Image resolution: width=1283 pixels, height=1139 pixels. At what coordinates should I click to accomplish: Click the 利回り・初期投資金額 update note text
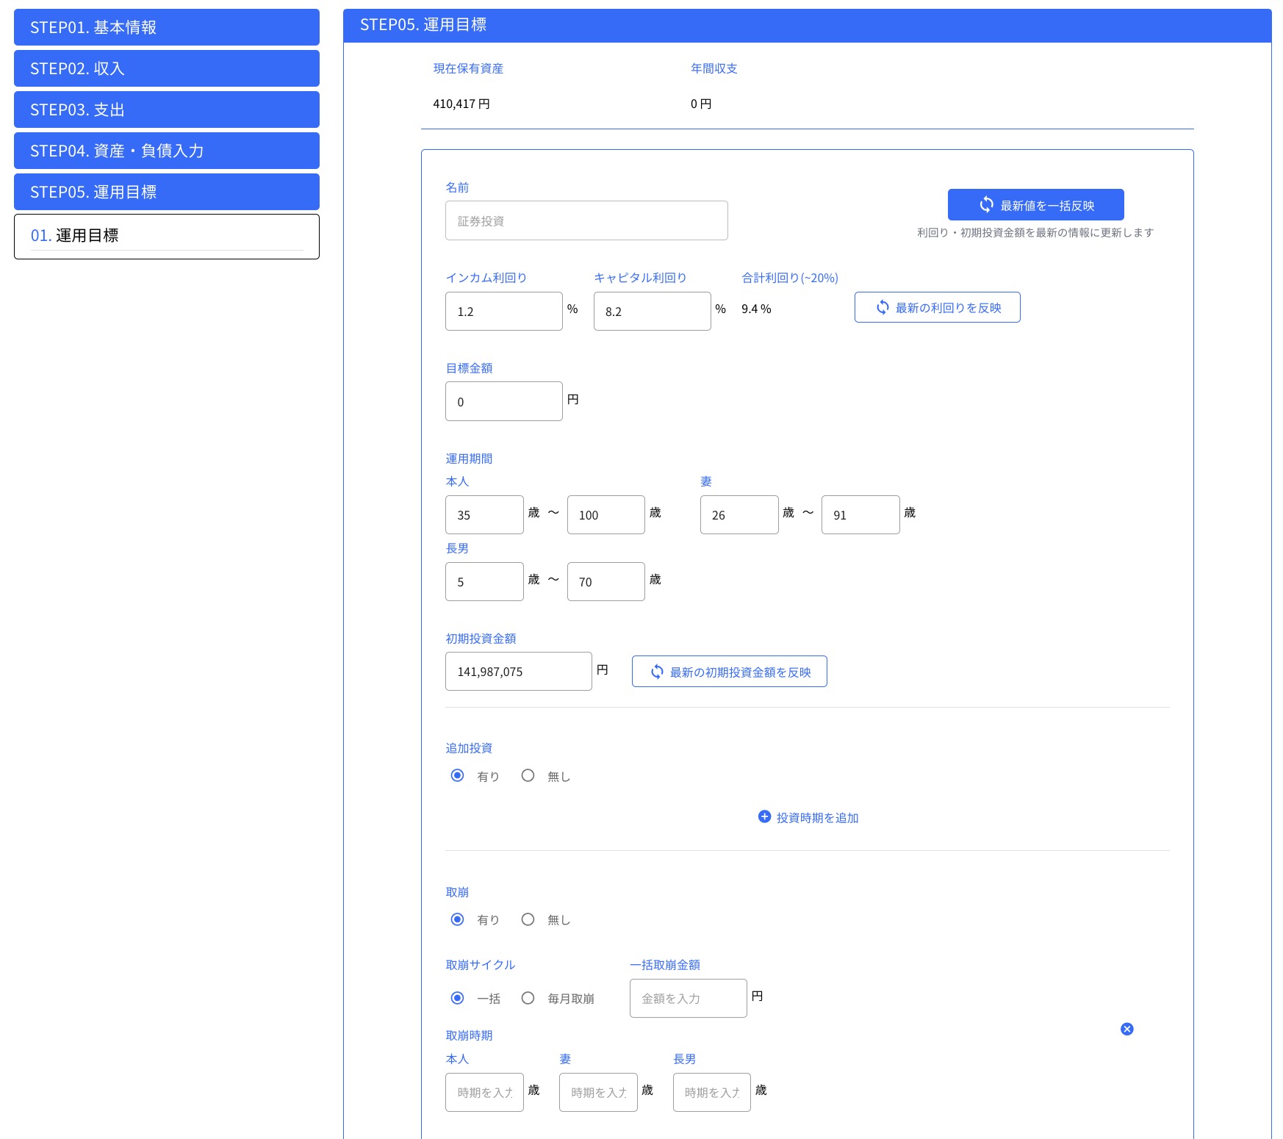click(x=1035, y=232)
